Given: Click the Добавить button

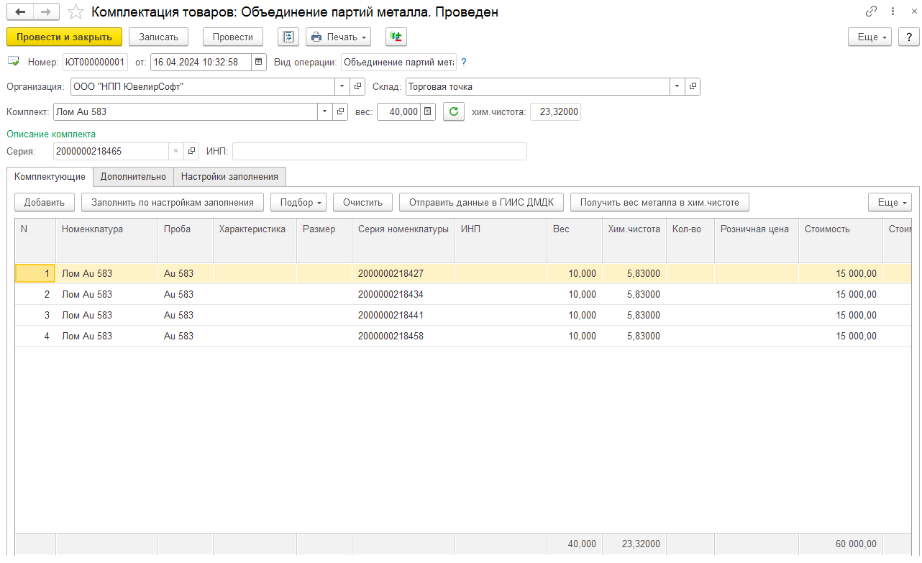Looking at the screenshot, I should 45,203.
